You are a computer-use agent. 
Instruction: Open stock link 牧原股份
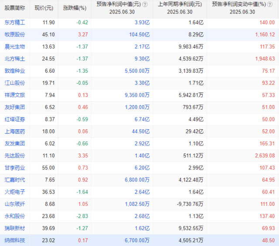click(15, 34)
